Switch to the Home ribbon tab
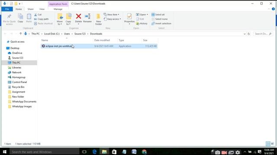The image size is (277, 155). pos(19,9)
